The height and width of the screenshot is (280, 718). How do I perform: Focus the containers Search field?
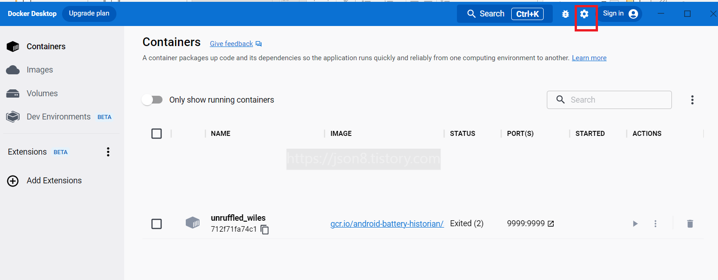(609, 100)
